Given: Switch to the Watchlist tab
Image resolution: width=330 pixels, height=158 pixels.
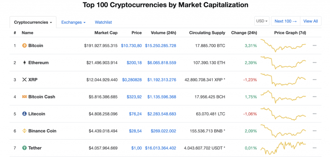Looking at the screenshot, I should tap(103, 22).
